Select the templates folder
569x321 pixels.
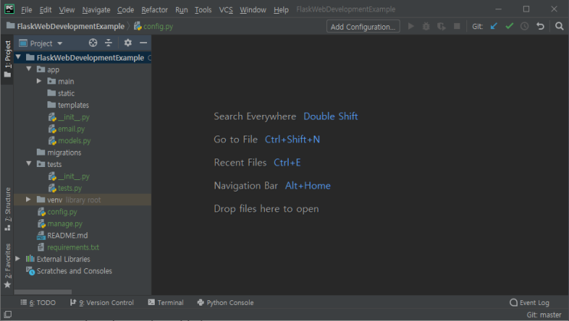pos(73,105)
